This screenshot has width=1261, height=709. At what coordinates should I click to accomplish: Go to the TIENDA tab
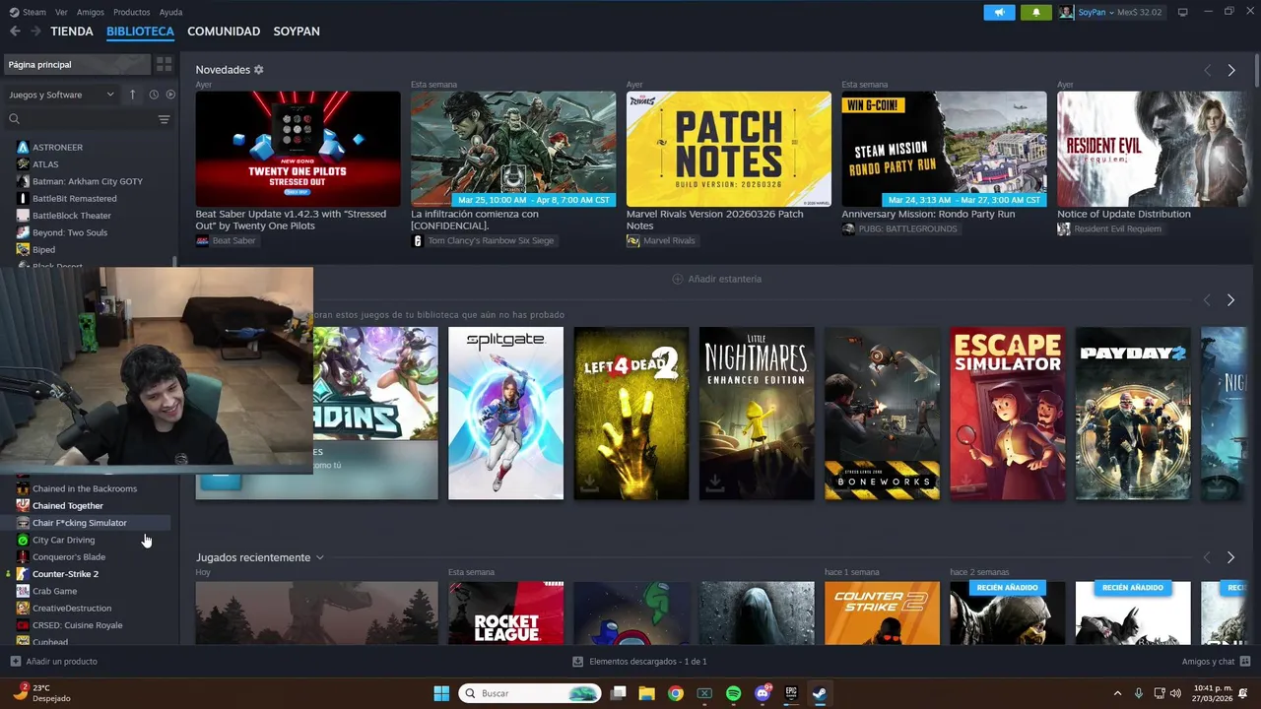coord(72,32)
